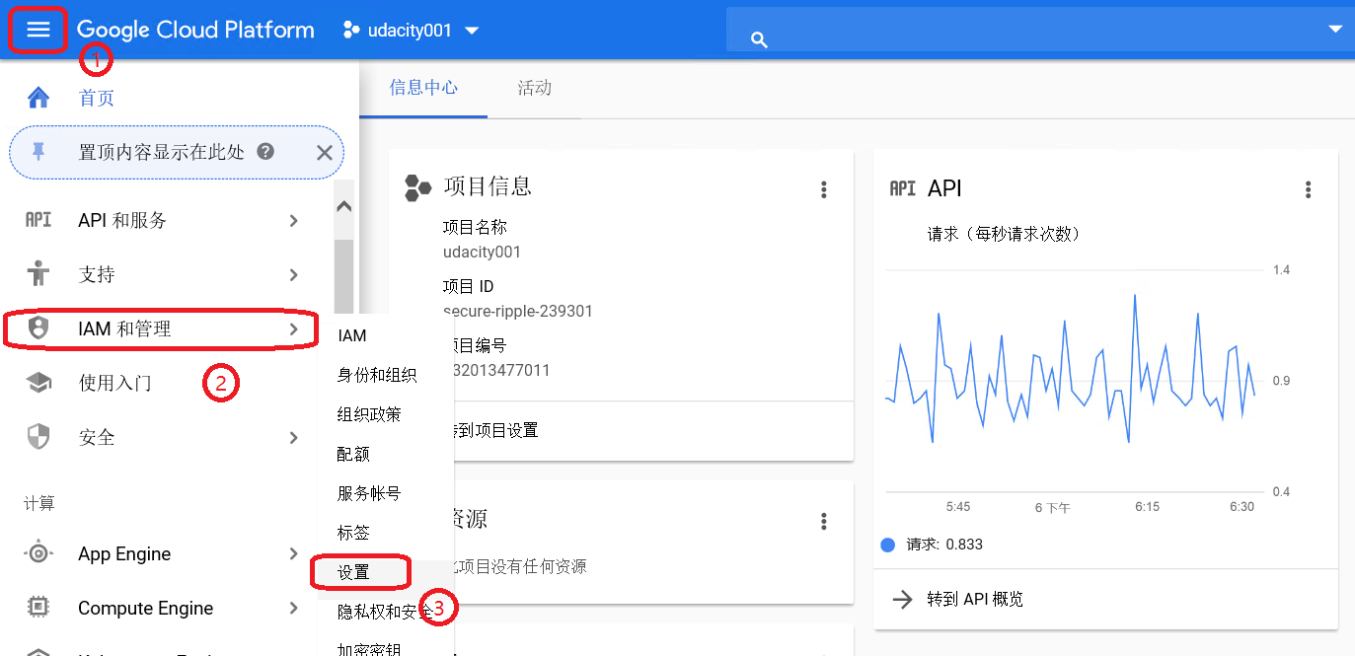The image size is (1355, 656).
Task: Click the 转到 API 概览 link
Action: (x=975, y=599)
